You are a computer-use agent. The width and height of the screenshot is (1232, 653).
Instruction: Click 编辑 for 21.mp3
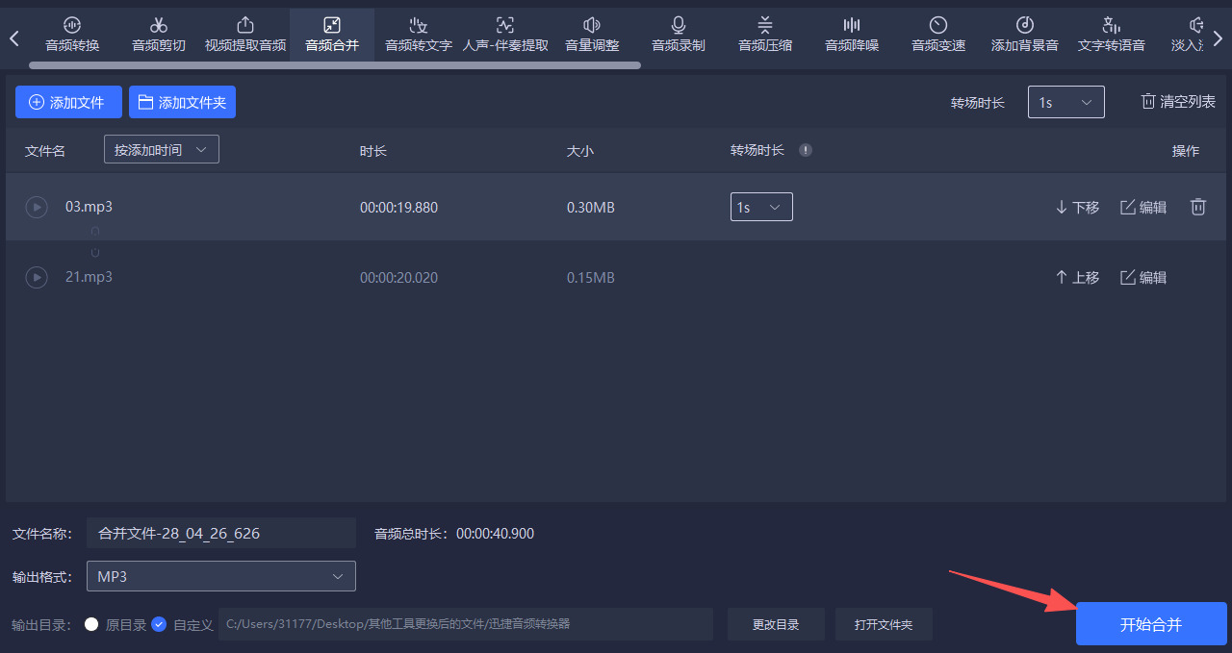(1143, 277)
